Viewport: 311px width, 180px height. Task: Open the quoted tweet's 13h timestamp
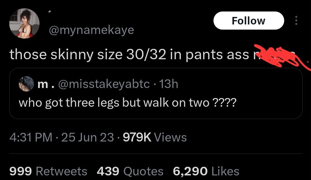(x=168, y=84)
